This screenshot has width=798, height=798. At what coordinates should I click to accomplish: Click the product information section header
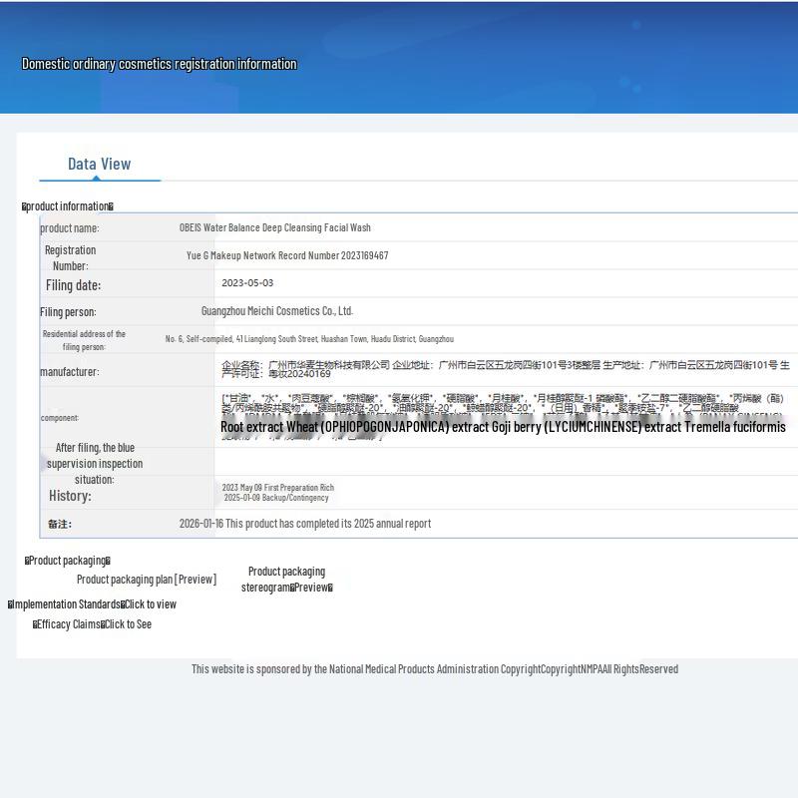click(x=68, y=206)
